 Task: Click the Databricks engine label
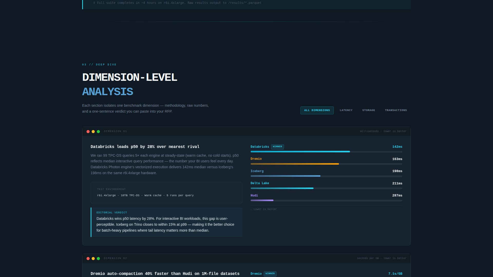click(260, 147)
